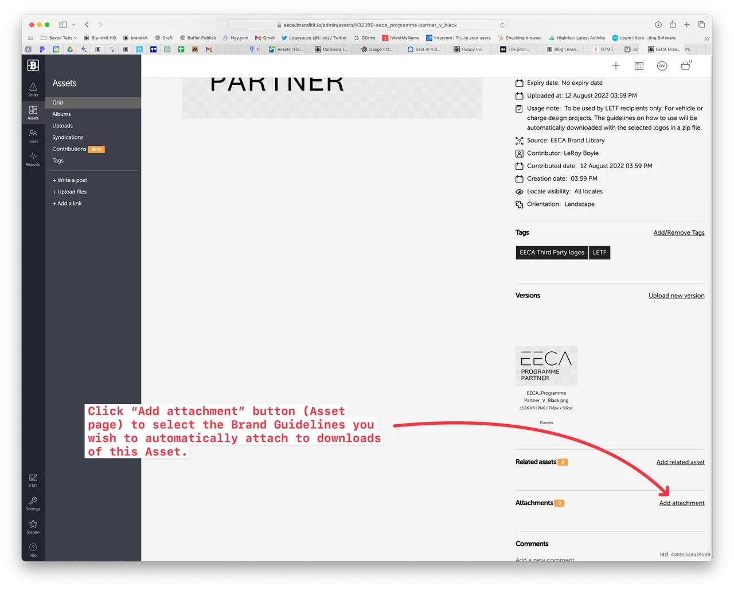
Task: Click the LETF tag
Action: click(x=600, y=253)
